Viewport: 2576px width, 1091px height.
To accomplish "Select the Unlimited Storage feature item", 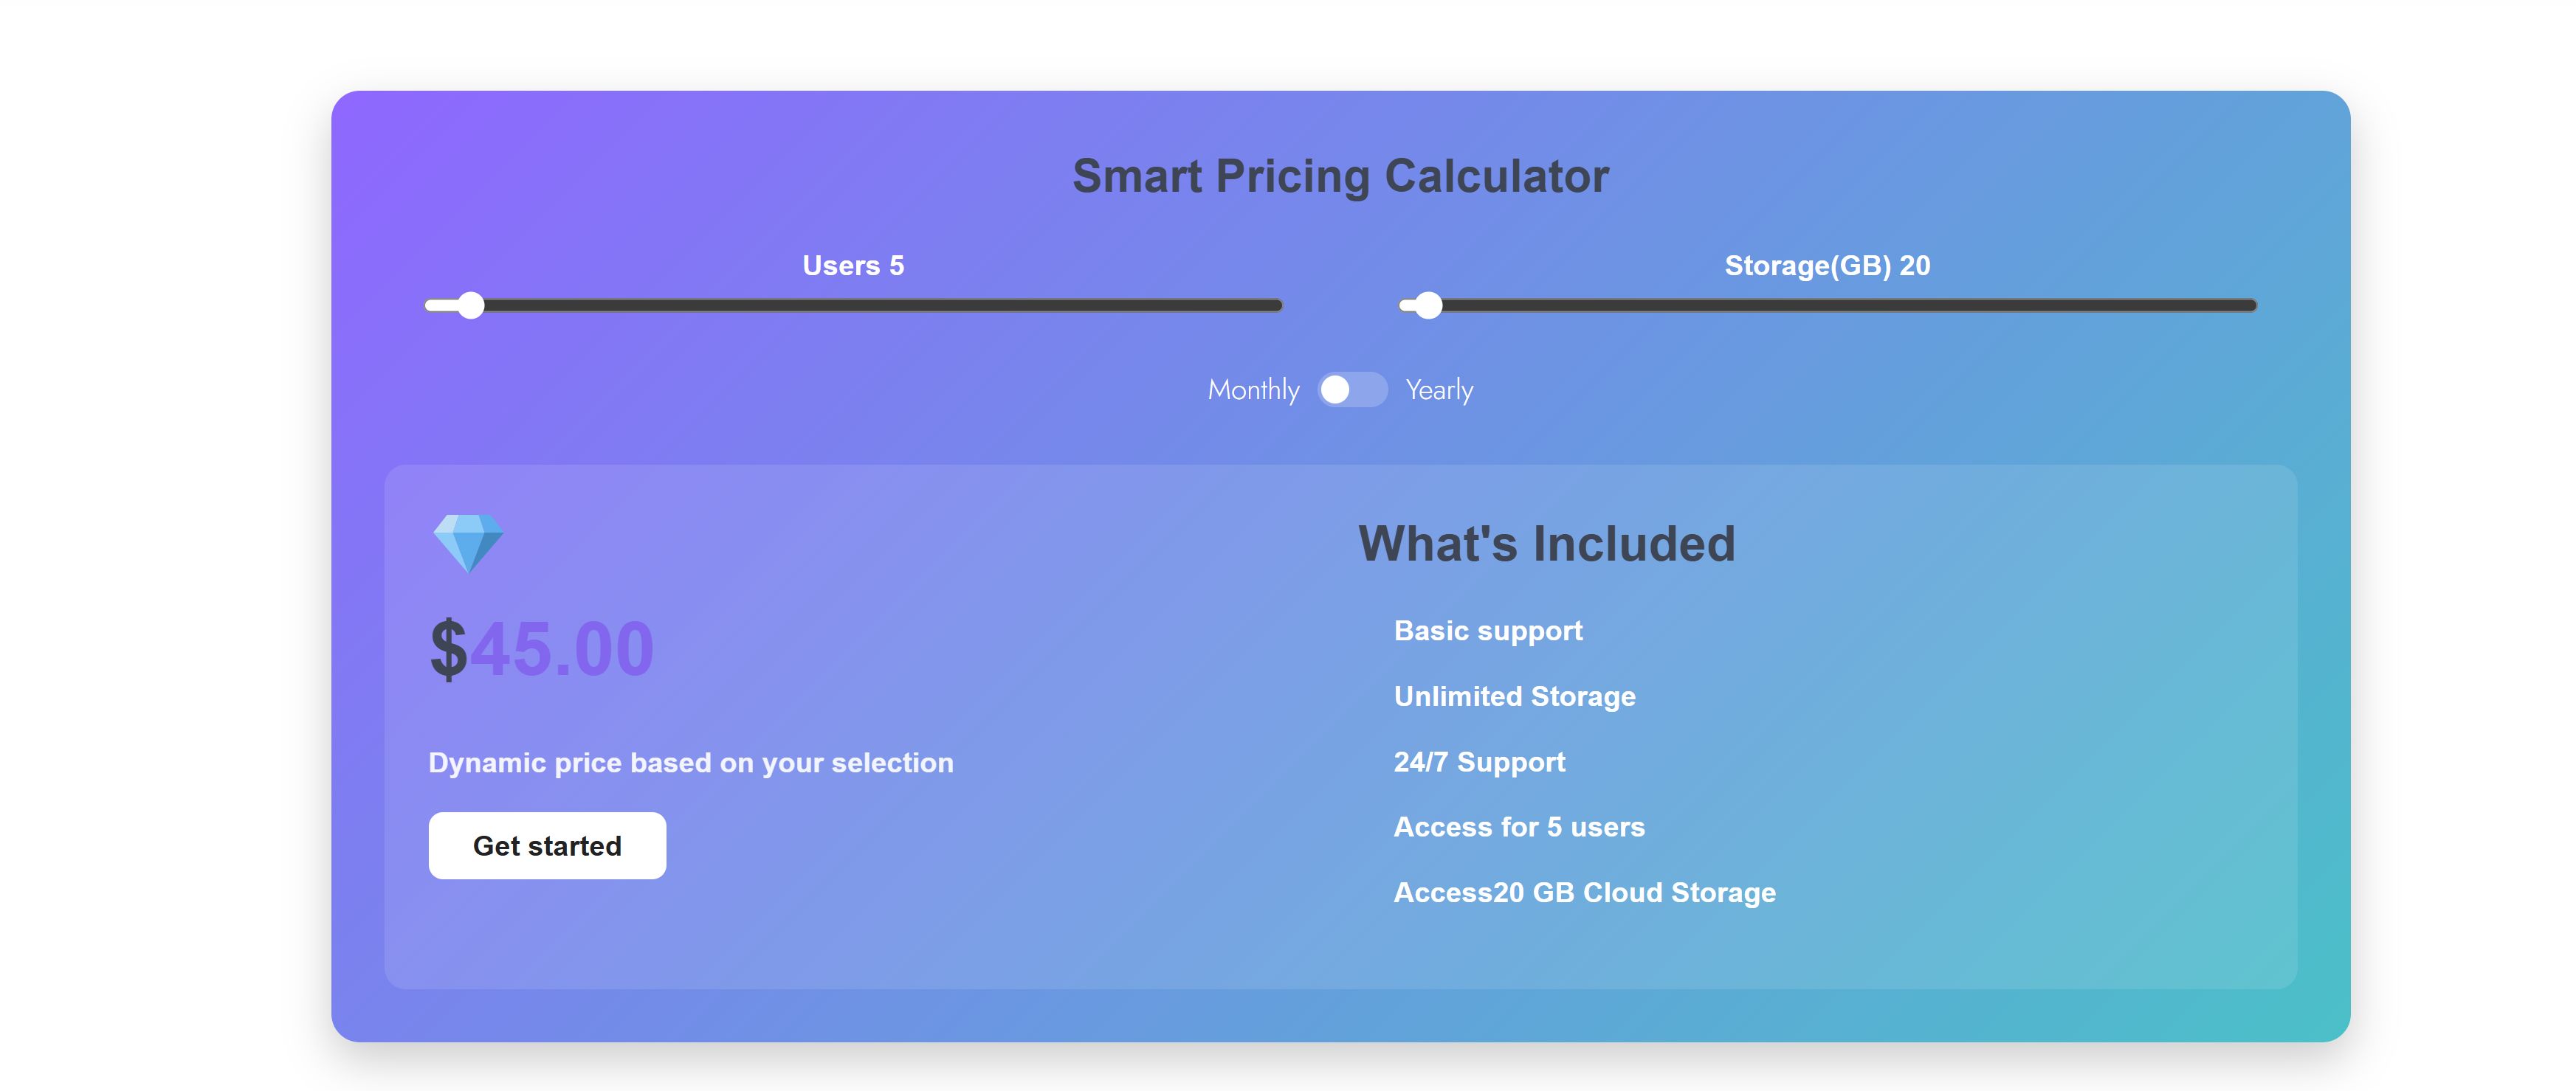I will pos(1514,696).
